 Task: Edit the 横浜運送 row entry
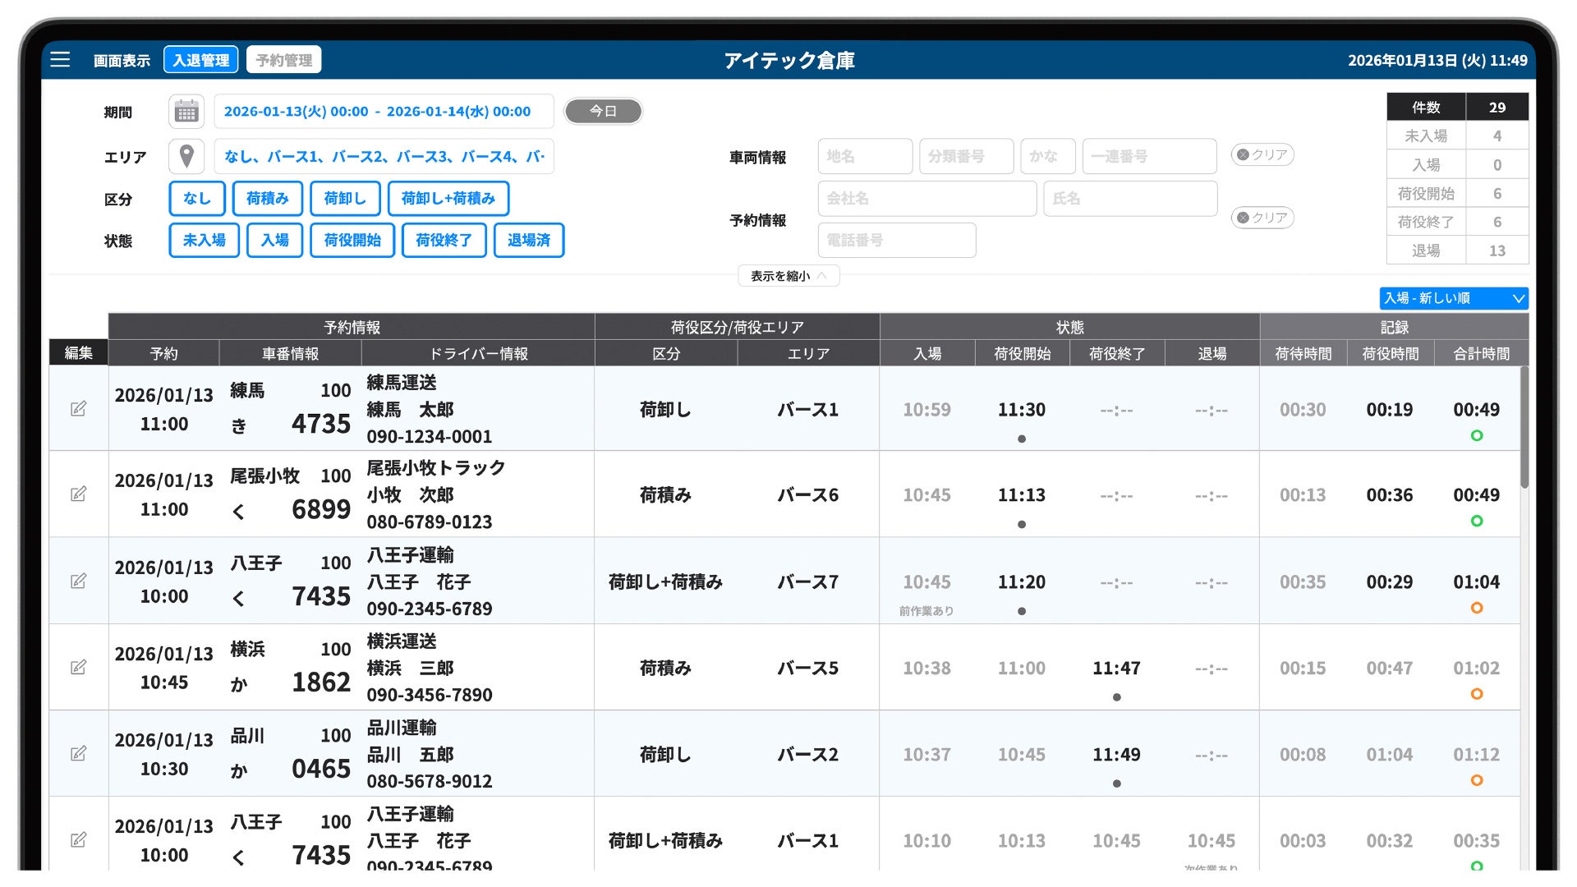click(x=78, y=668)
